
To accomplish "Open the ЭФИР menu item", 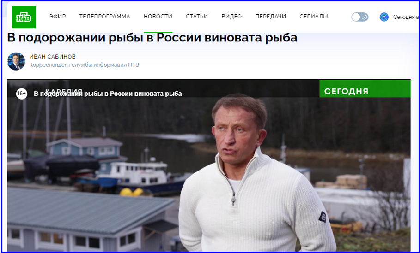I will [x=57, y=17].
